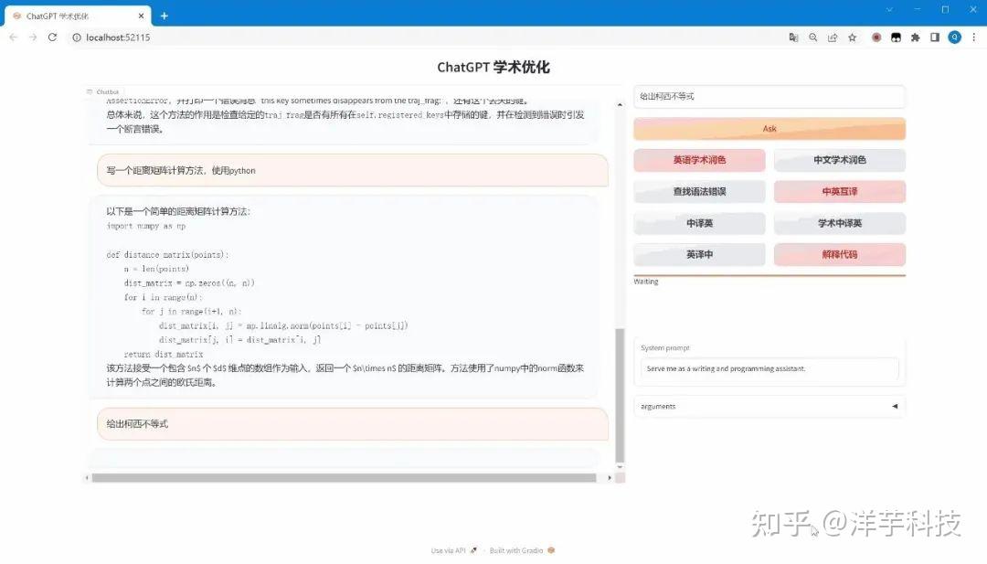
Task: Click the 解释代码 function button
Action: click(x=839, y=254)
